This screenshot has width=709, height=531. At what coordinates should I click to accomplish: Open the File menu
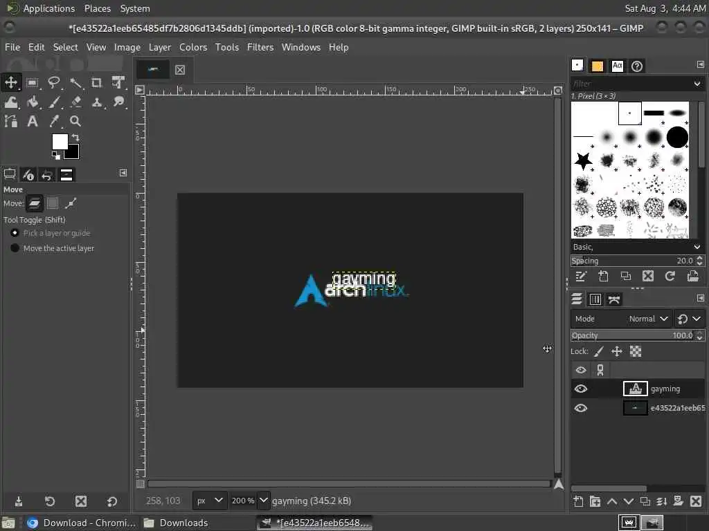pos(12,47)
